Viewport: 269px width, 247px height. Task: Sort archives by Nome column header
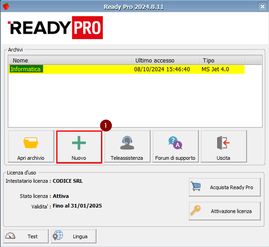pyautogui.click(x=70, y=60)
